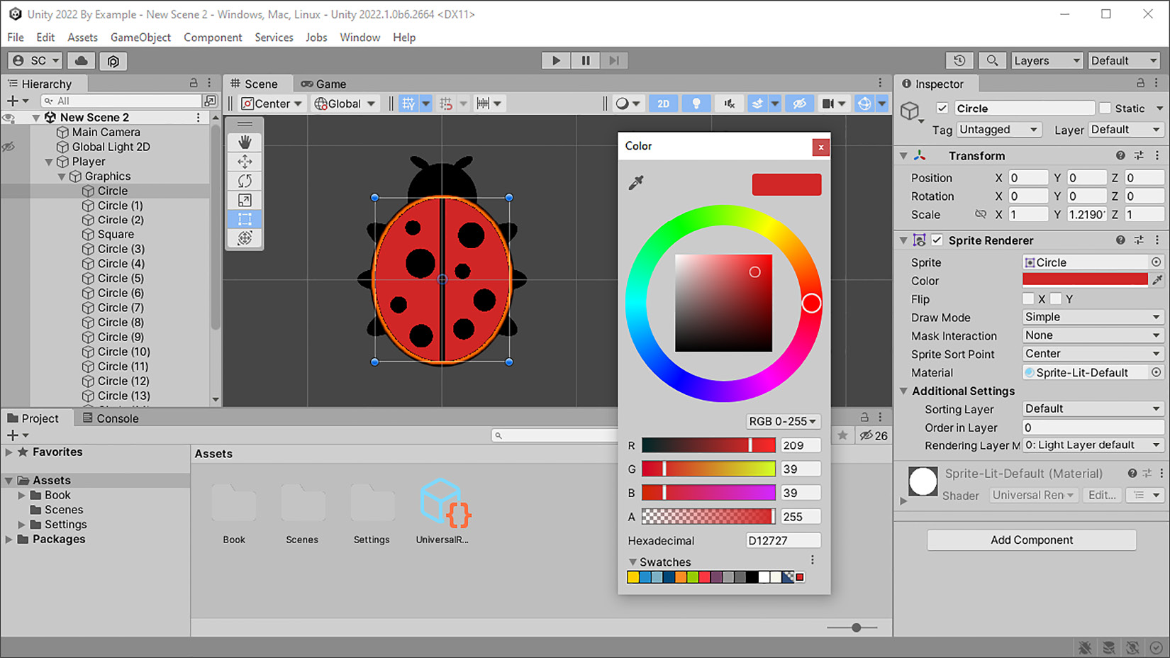This screenshot has height=658, width=1170.
Task: Toggle 2D scene view mode
Action: point(663,104)
